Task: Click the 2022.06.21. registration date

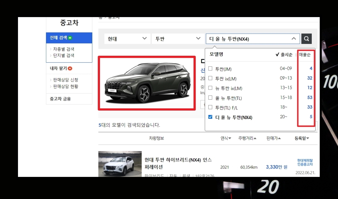Action: [305, 173]
